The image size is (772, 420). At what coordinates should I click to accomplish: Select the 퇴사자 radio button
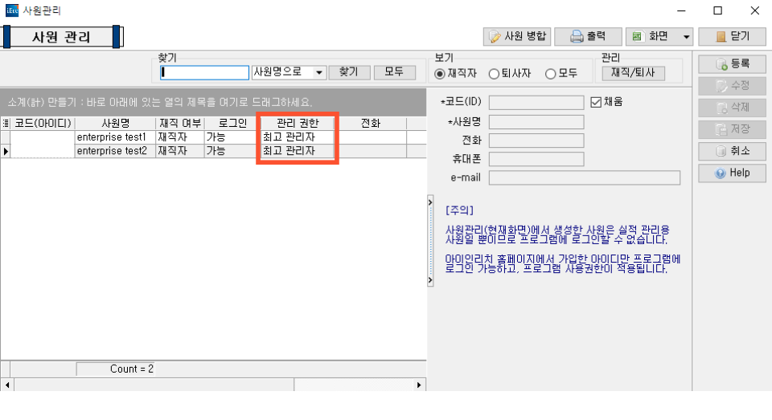(x=494, y=74)
